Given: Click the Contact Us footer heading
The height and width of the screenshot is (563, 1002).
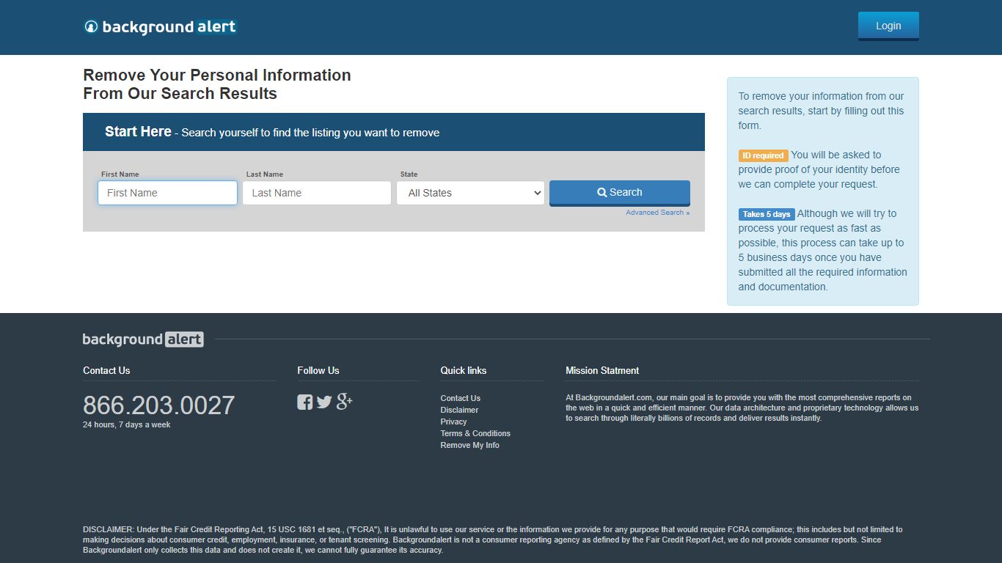Looking at the screenshot, I should click(x=106, y=370).
